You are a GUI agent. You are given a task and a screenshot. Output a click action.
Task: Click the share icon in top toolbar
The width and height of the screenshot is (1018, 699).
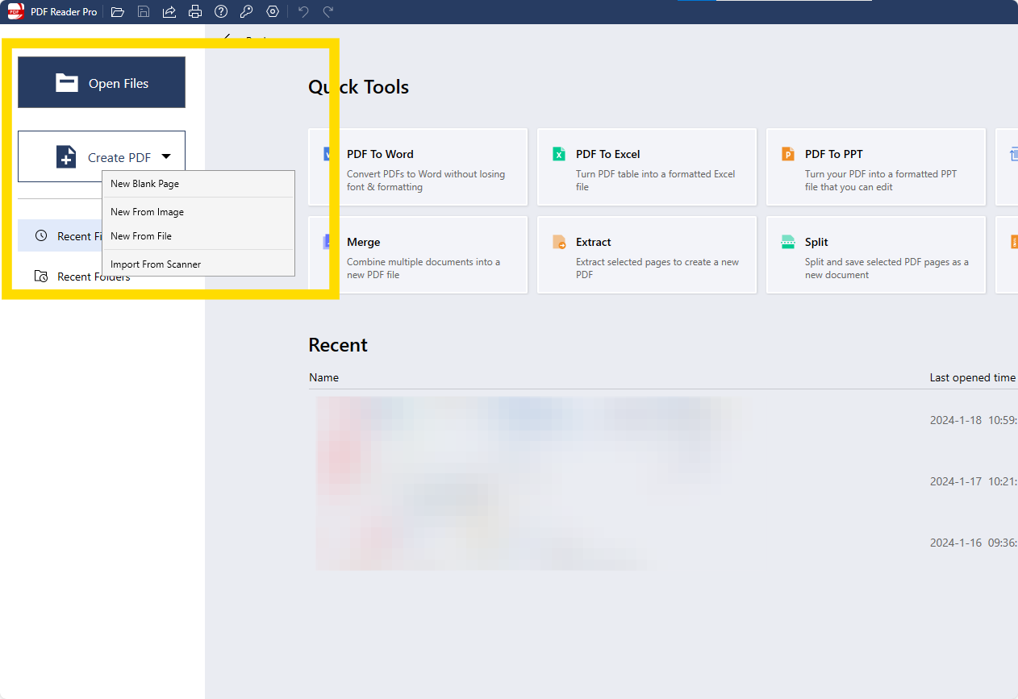[x=169, y=11]
